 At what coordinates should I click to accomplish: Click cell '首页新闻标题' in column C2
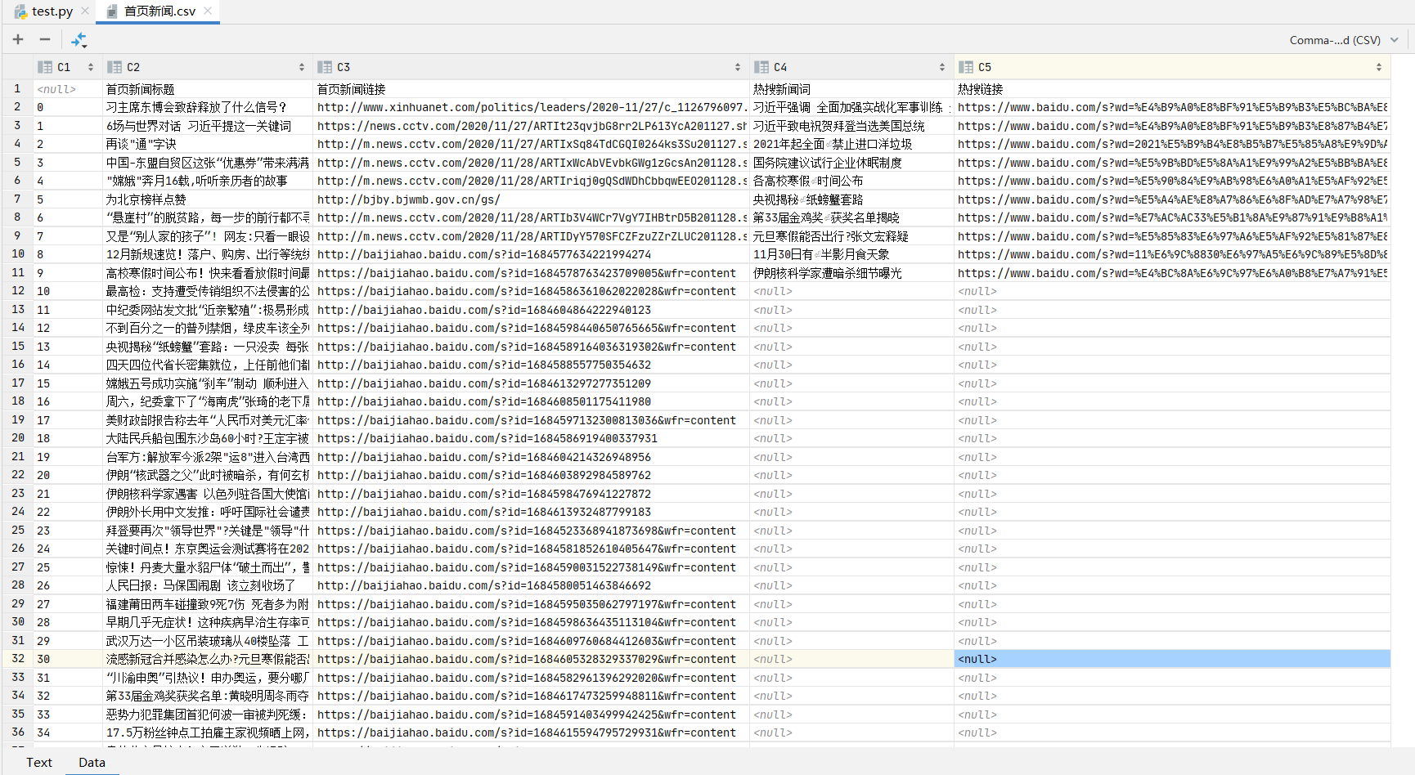pos(207,89)
